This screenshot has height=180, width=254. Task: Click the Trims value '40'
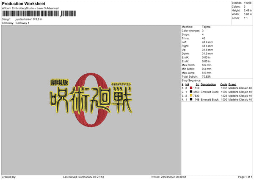204,38
